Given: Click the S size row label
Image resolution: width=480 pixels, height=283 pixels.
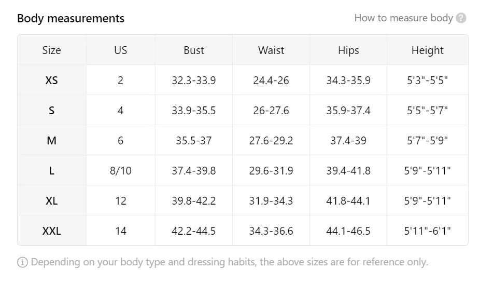Looking at the screenshot, I should click(51, 111).
